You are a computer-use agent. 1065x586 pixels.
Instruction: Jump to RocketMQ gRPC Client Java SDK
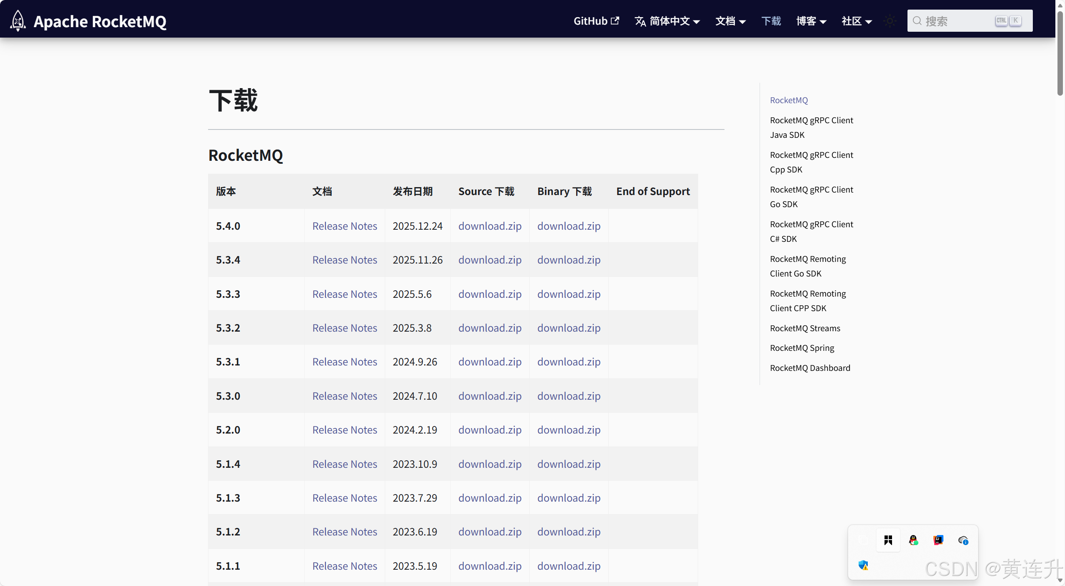point(811,127)
